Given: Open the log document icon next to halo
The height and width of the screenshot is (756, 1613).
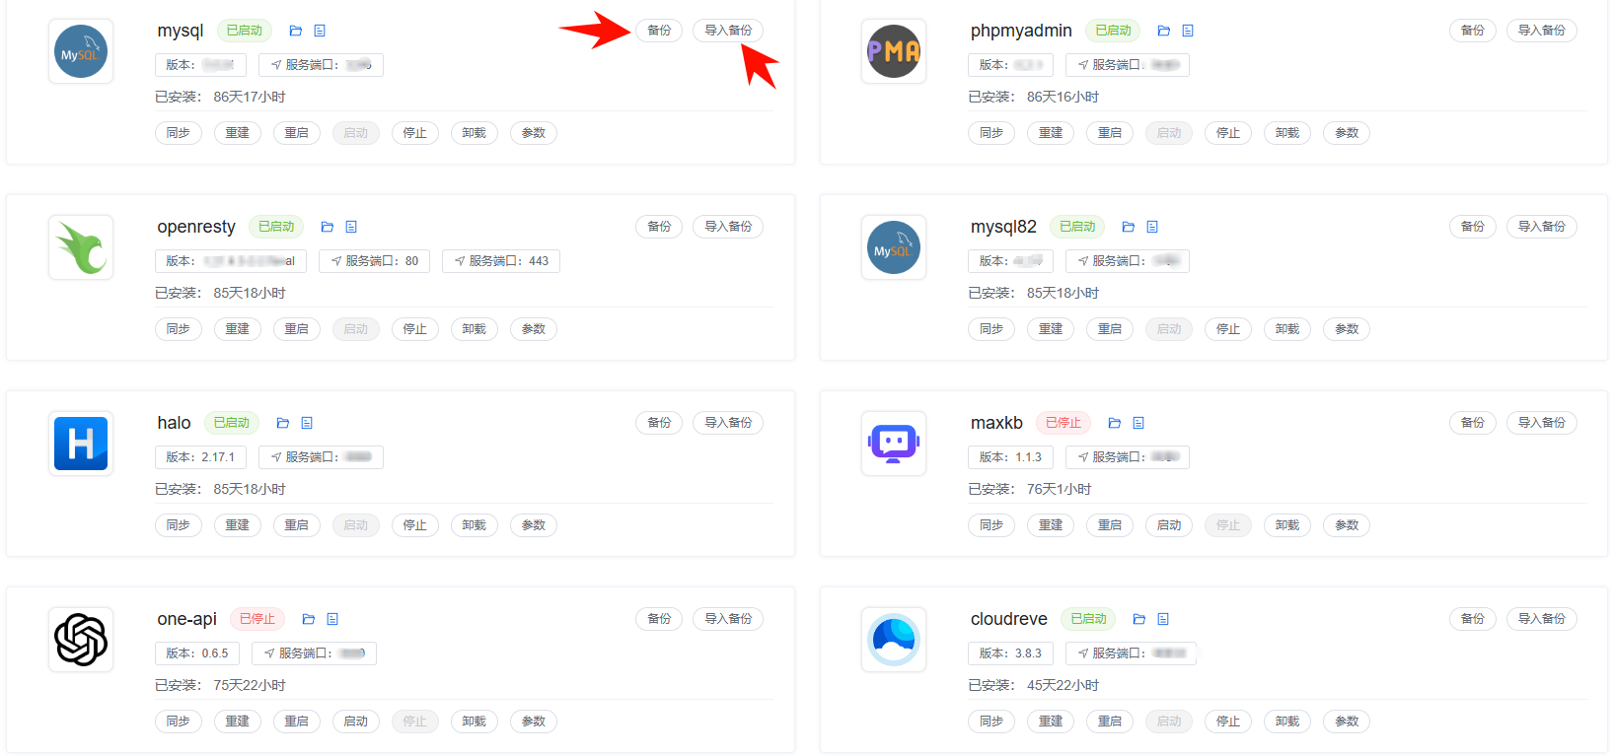Looking at the screenshot, I should click(x=307, y=423).
